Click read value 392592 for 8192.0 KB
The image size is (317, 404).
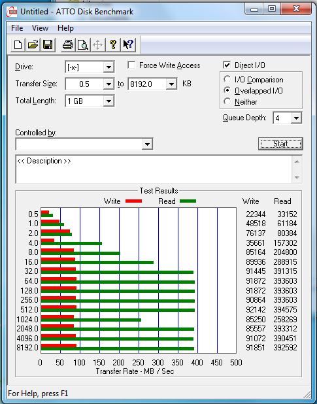285,348
